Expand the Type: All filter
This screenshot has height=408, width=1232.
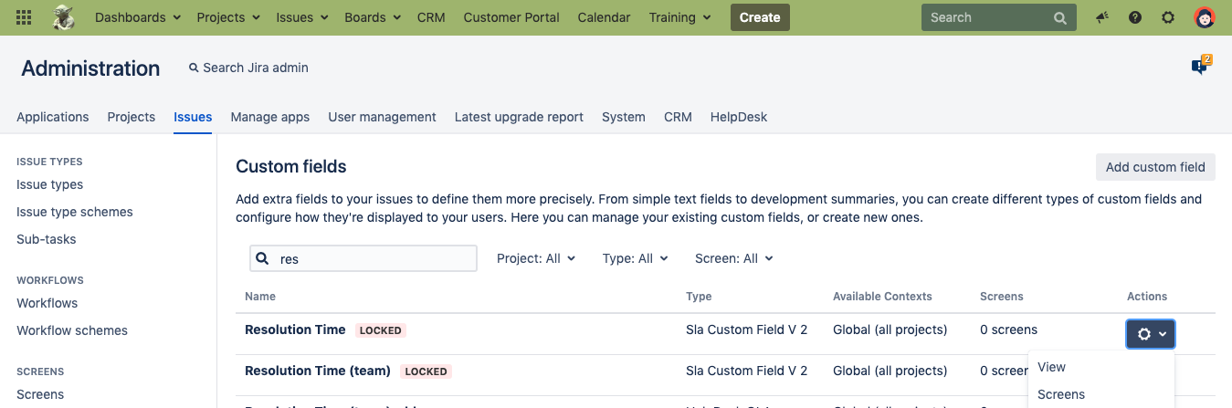pos(635,258)
